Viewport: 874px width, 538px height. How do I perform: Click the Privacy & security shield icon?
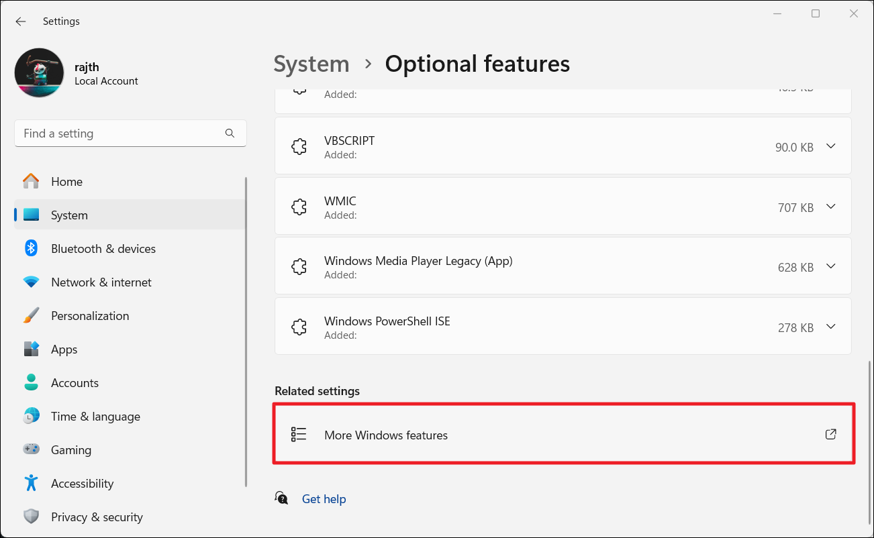click(x=31, y=517)
